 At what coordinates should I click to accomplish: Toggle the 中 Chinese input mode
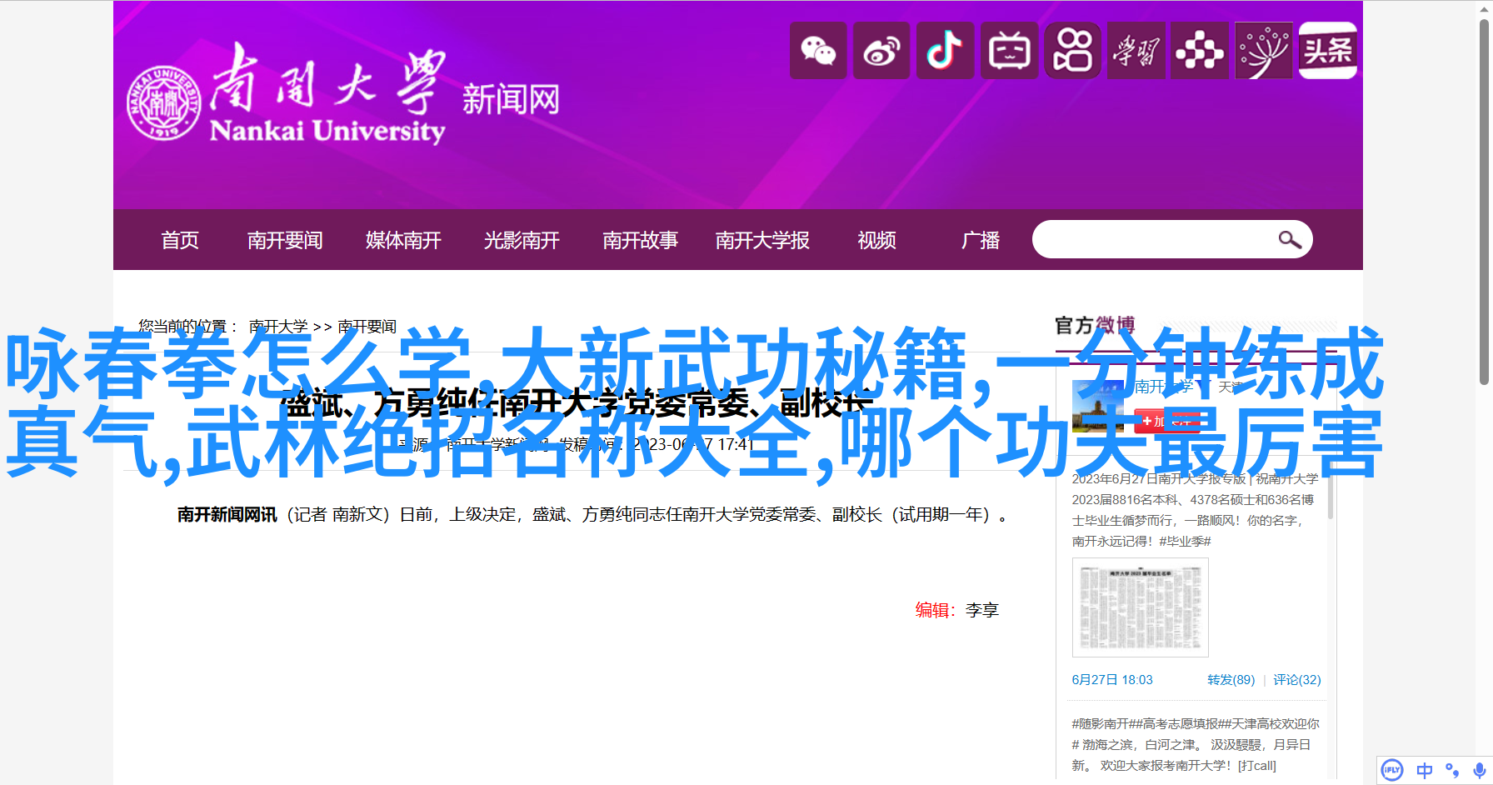[x=1425, y=771]
